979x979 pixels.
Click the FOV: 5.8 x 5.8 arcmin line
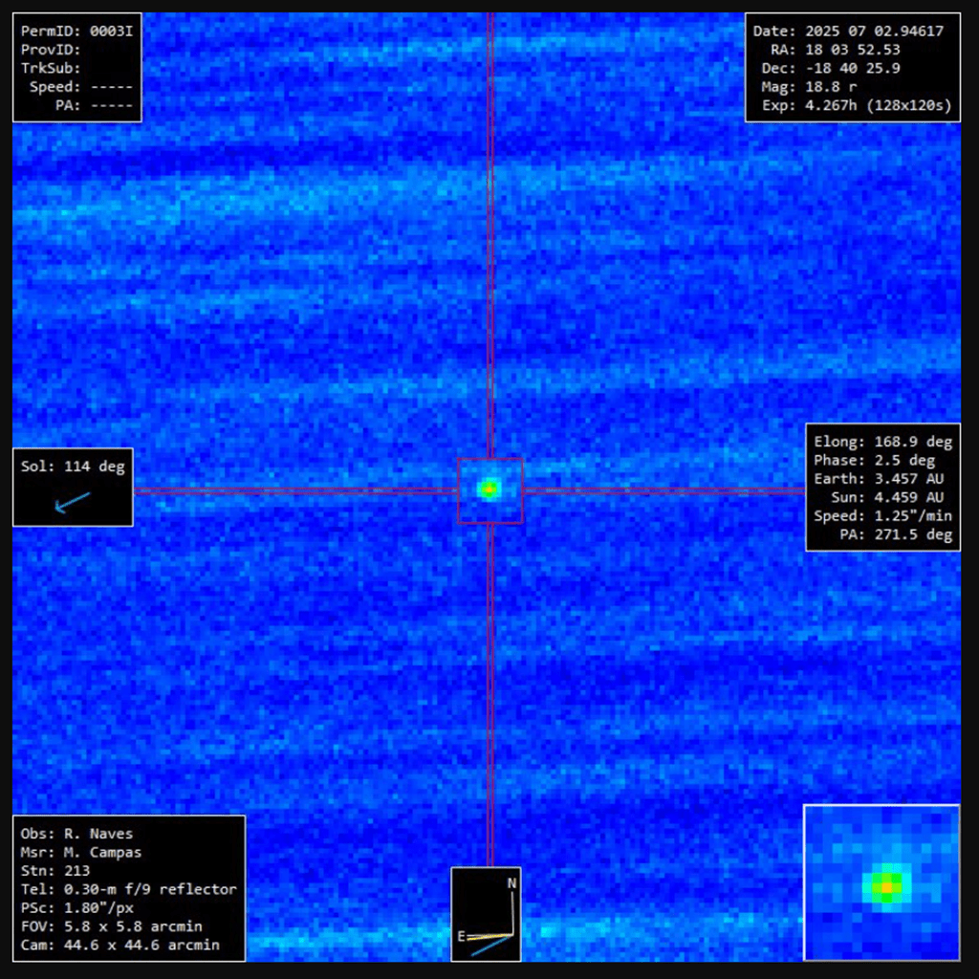pos(111,926)
